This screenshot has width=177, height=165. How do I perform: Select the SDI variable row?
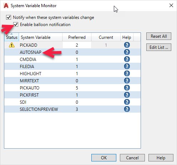tap(72, 102)
